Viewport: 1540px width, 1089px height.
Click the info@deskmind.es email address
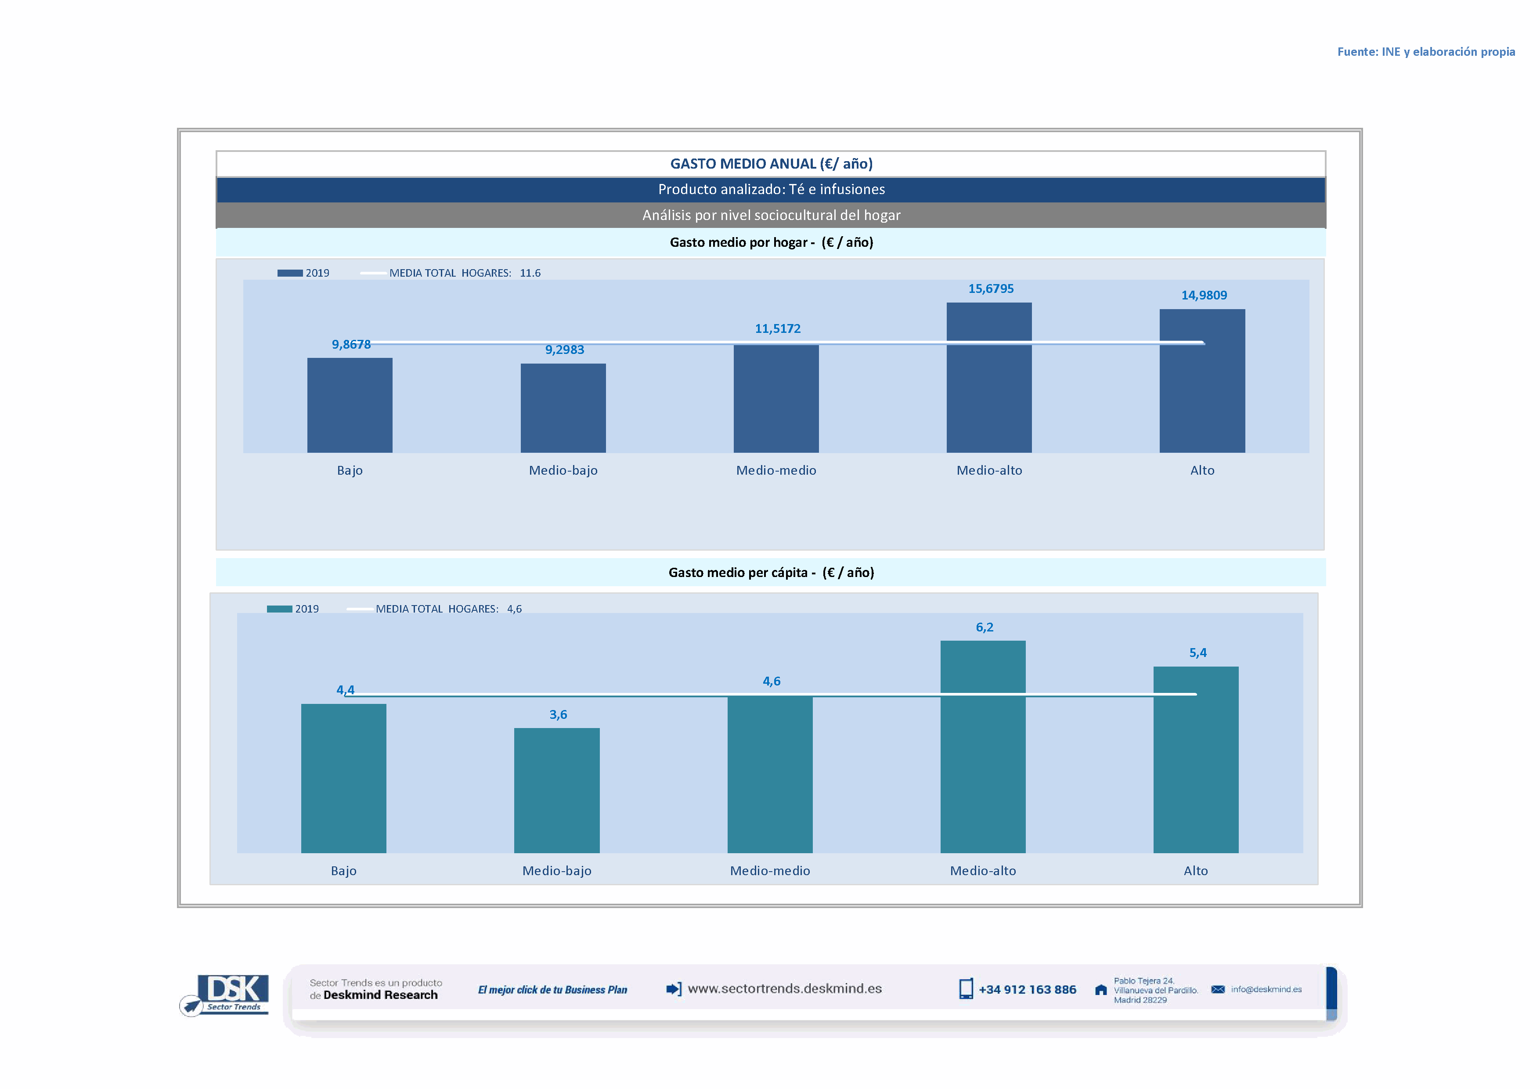pyautogui.click(x=1266, y=990)
